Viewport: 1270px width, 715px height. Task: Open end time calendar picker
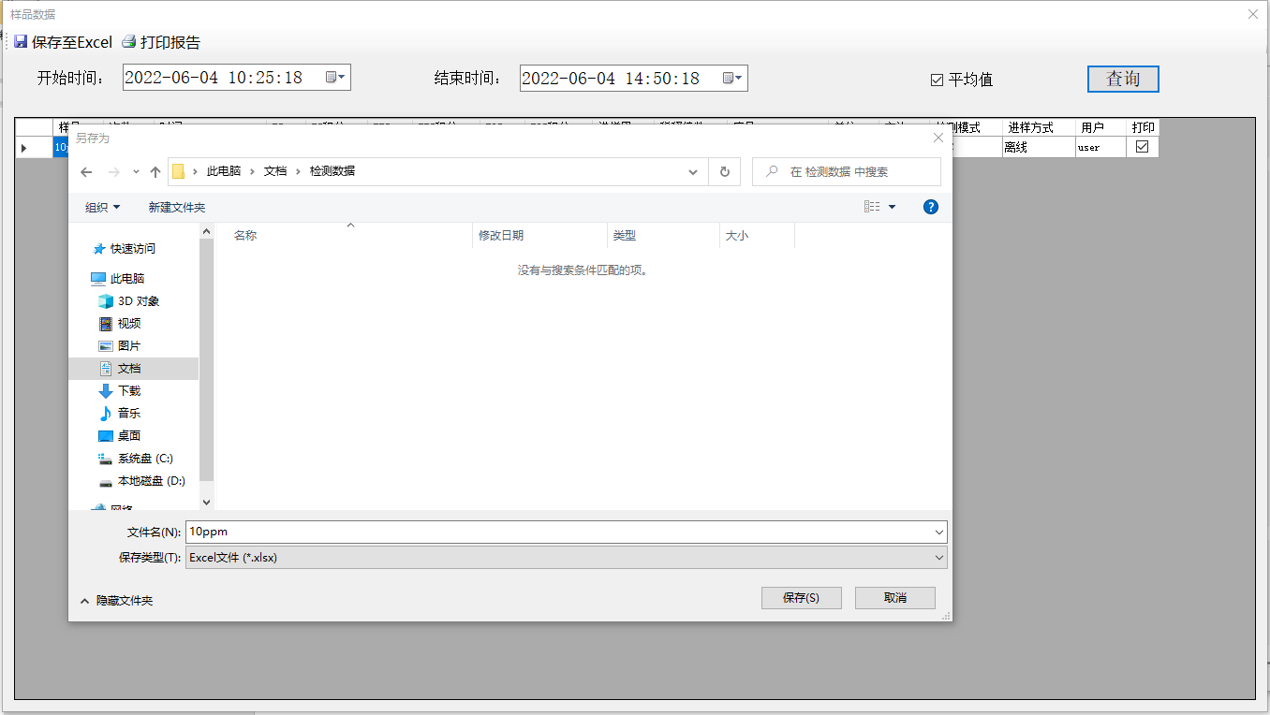733,78
